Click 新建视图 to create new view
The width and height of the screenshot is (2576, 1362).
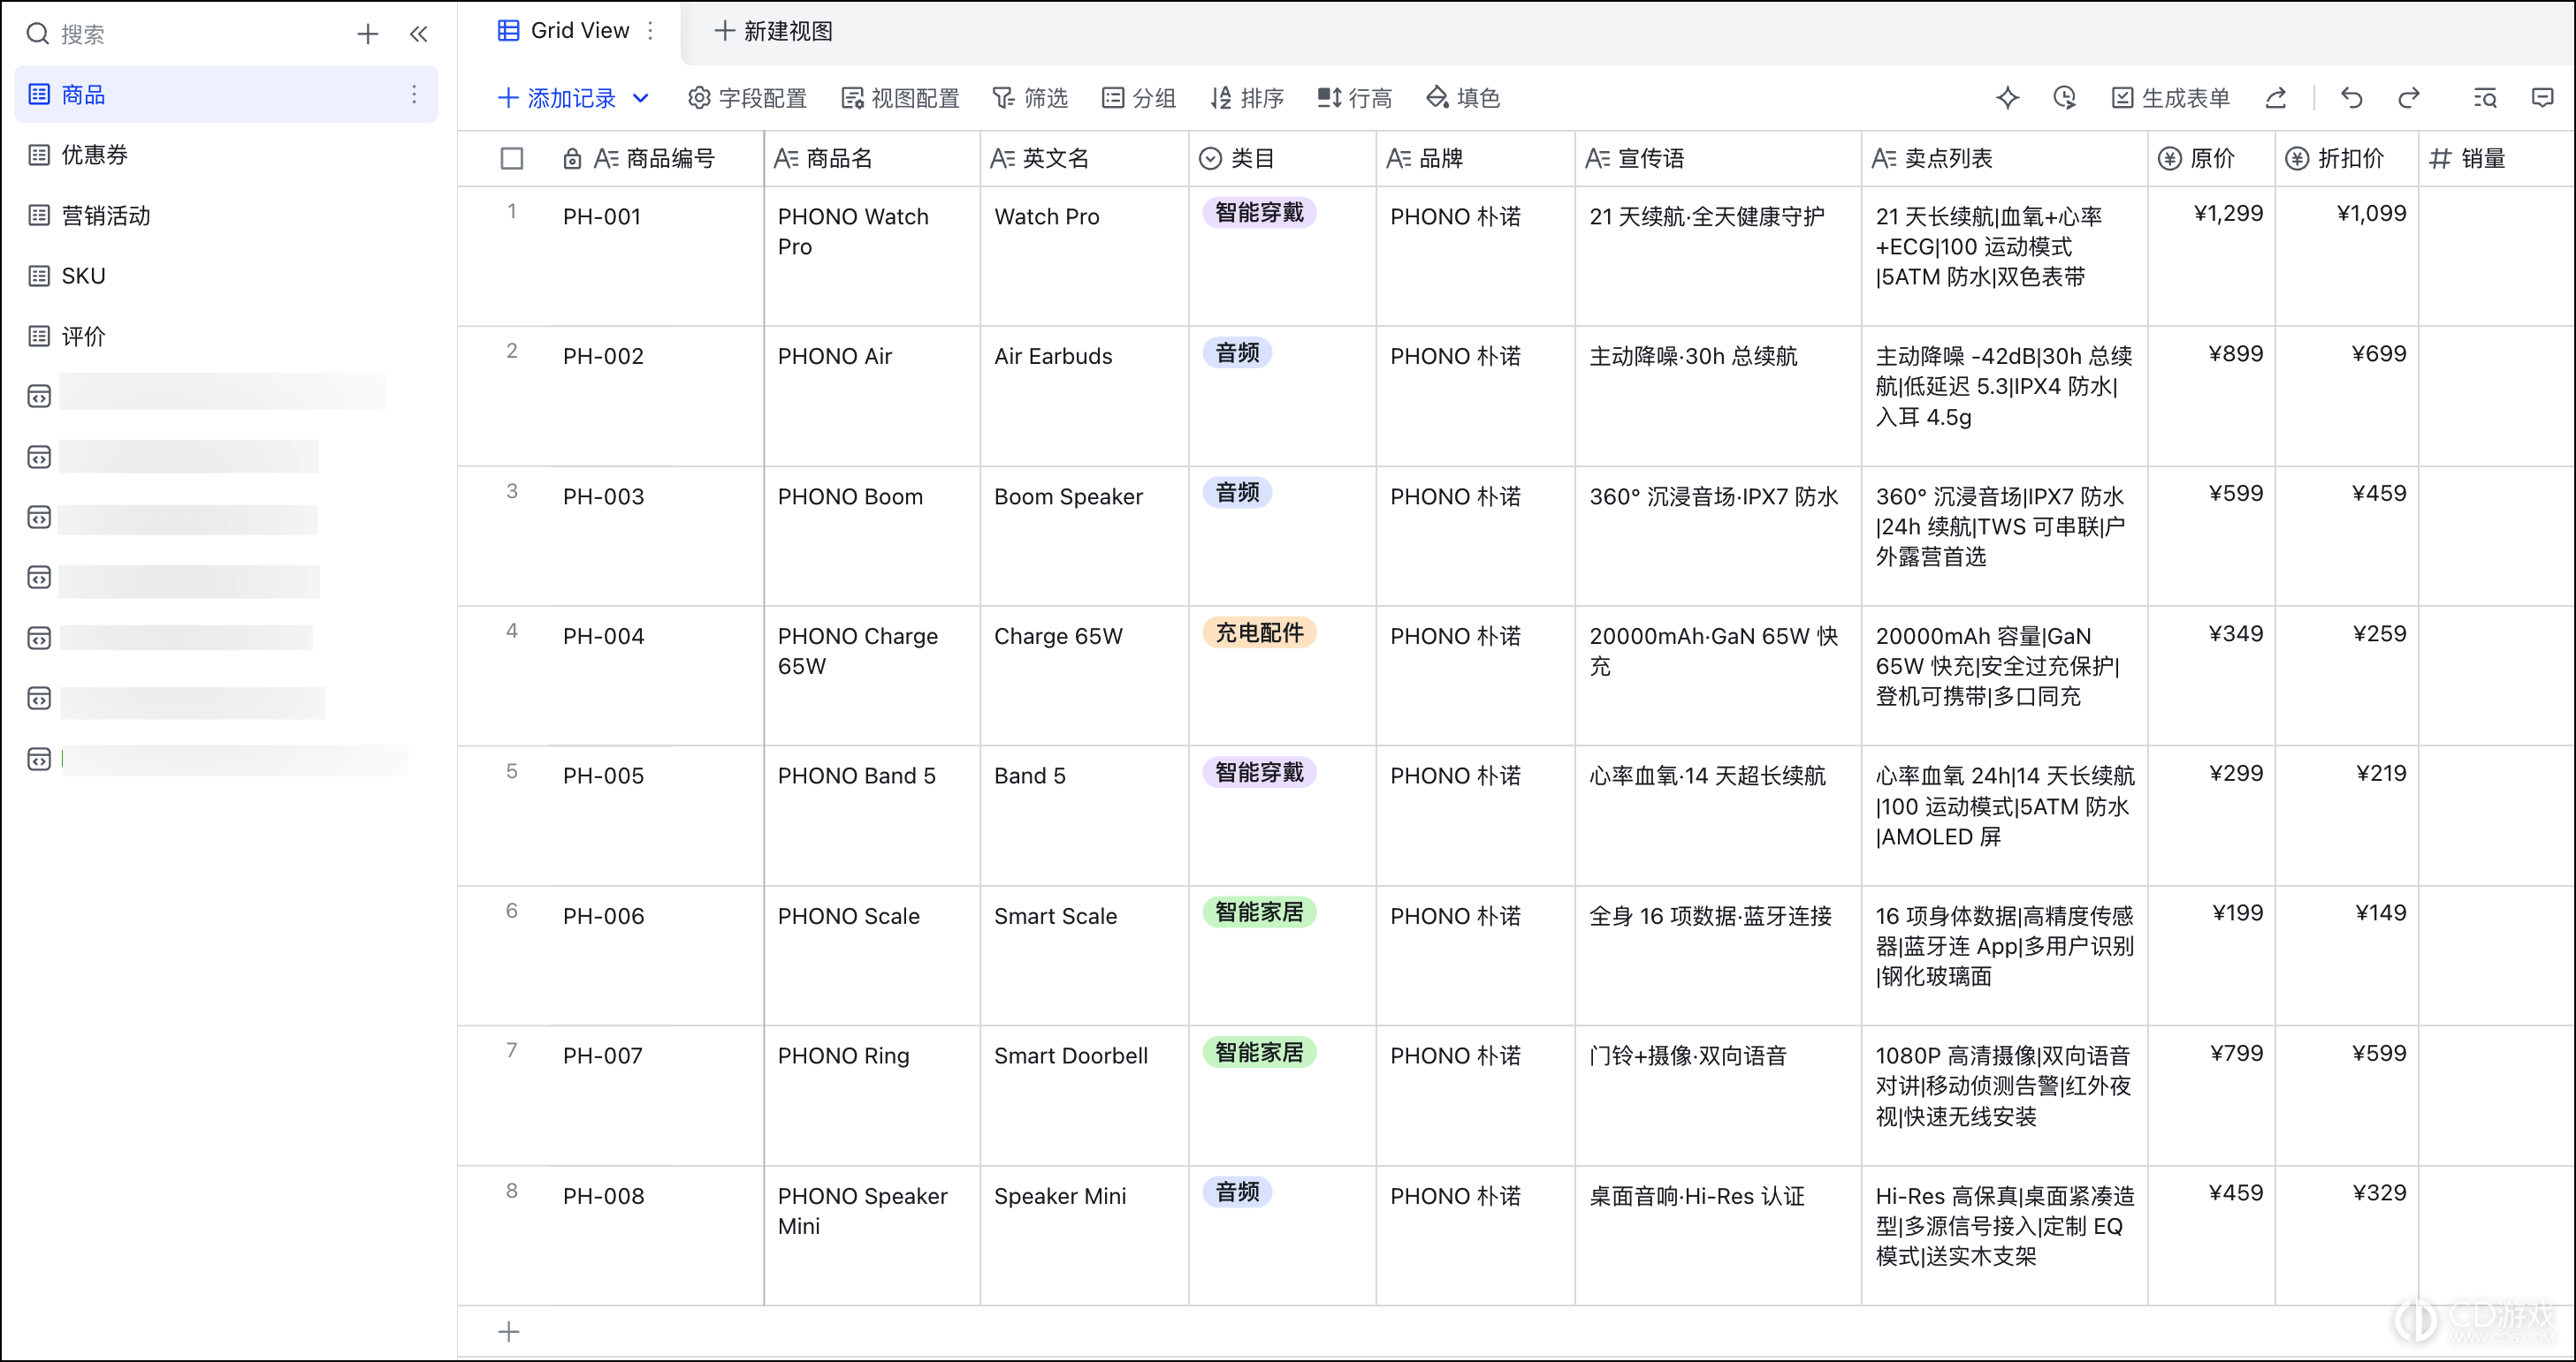pyautogui.click(x=773, y=31)
